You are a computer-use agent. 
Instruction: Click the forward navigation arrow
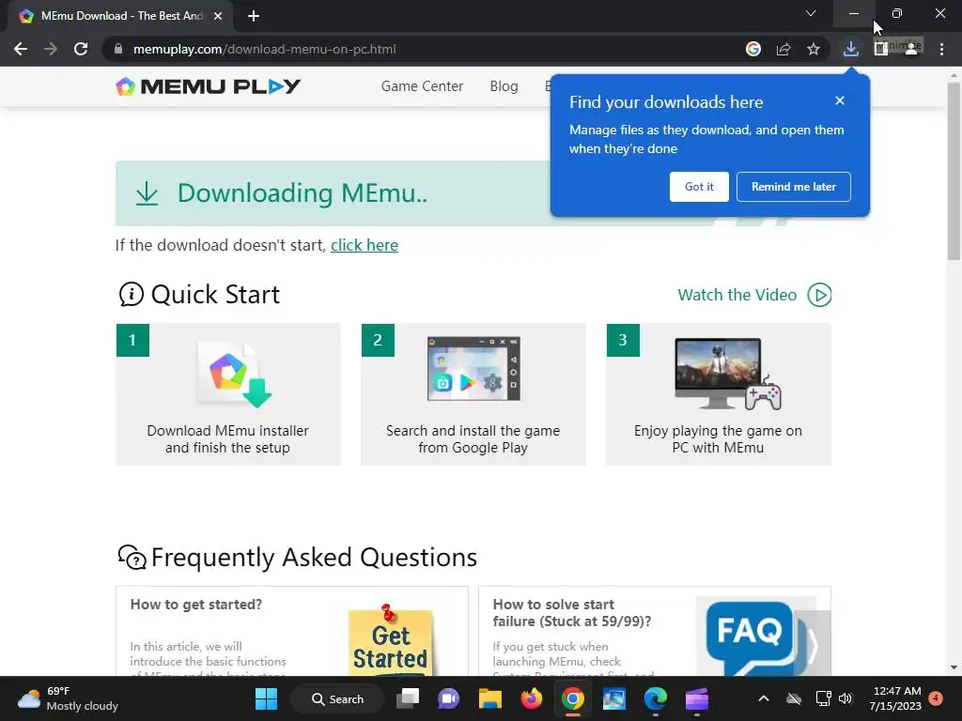pos(51,49)
